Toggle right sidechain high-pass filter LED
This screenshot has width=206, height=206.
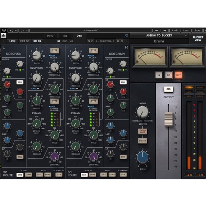(111, 77)
